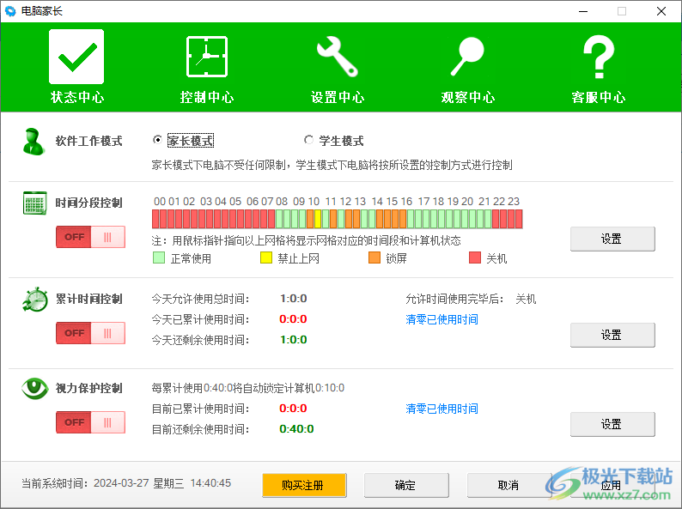Click 设置 button for 时间分段控制
Viewport: 682px width, 509px height.
[612, 239]
